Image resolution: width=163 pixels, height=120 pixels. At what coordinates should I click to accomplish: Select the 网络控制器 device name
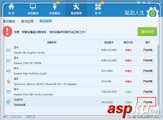[20, 105]
